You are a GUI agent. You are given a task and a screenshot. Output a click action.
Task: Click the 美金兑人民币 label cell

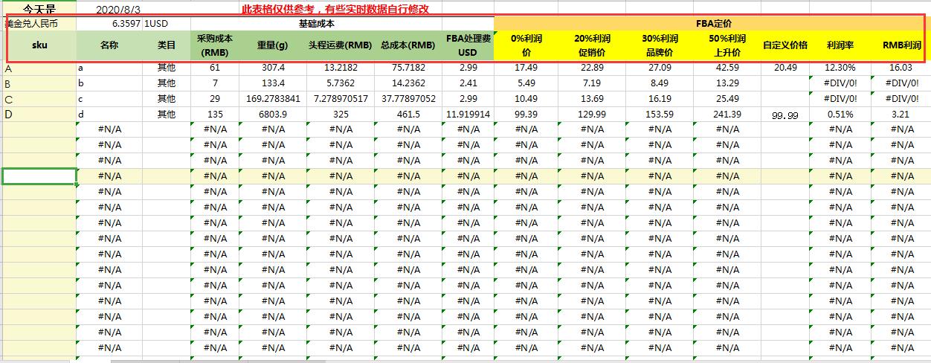[x=39, y=23]
